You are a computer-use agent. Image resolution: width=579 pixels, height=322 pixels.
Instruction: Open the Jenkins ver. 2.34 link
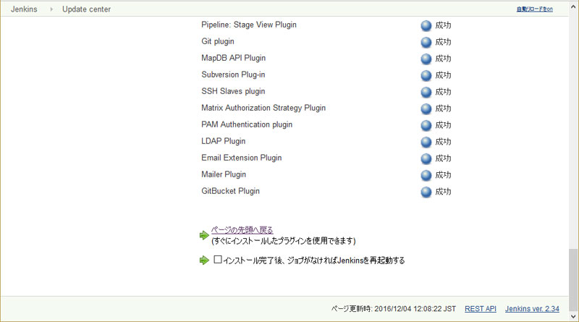tap(532, 309)
